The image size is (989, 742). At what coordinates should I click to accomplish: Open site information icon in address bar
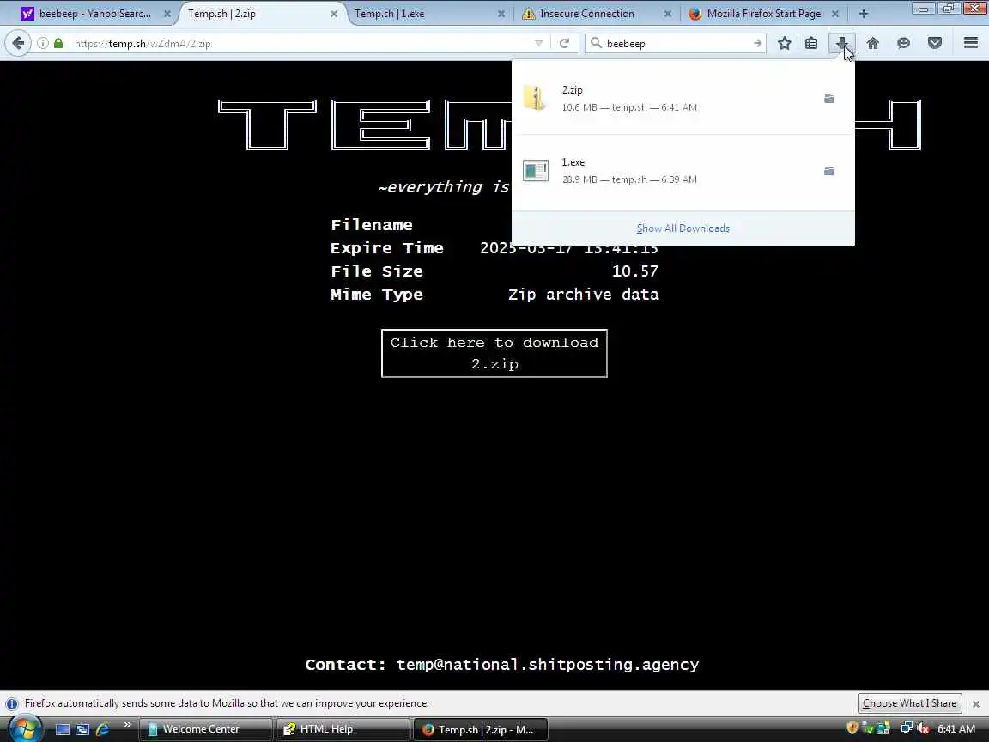point(42,43)
